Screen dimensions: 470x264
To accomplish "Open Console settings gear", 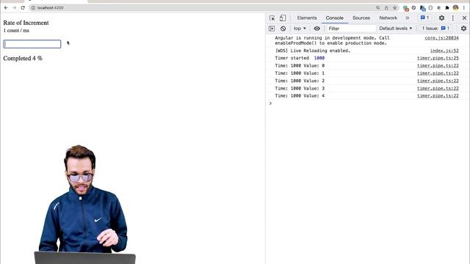I will pos(463,29).
